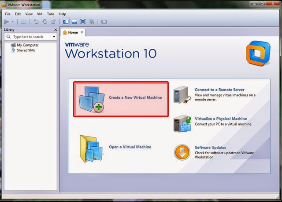Close the Home tab
This screenshot has height=202, width=282.
[x=82, y=32]
